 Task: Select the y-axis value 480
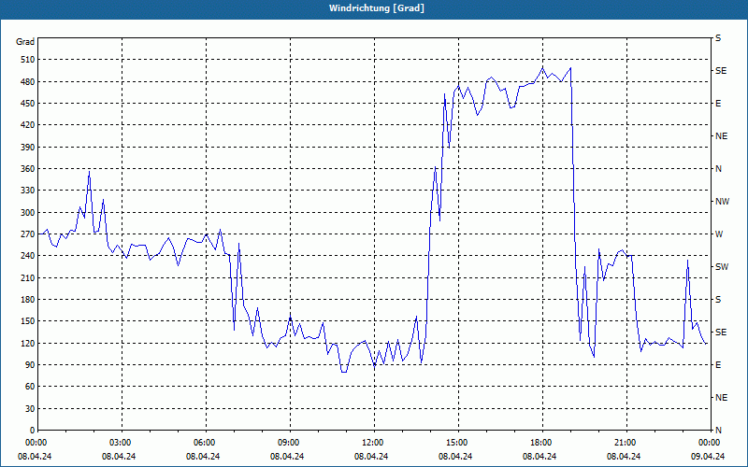click(28, 81)
